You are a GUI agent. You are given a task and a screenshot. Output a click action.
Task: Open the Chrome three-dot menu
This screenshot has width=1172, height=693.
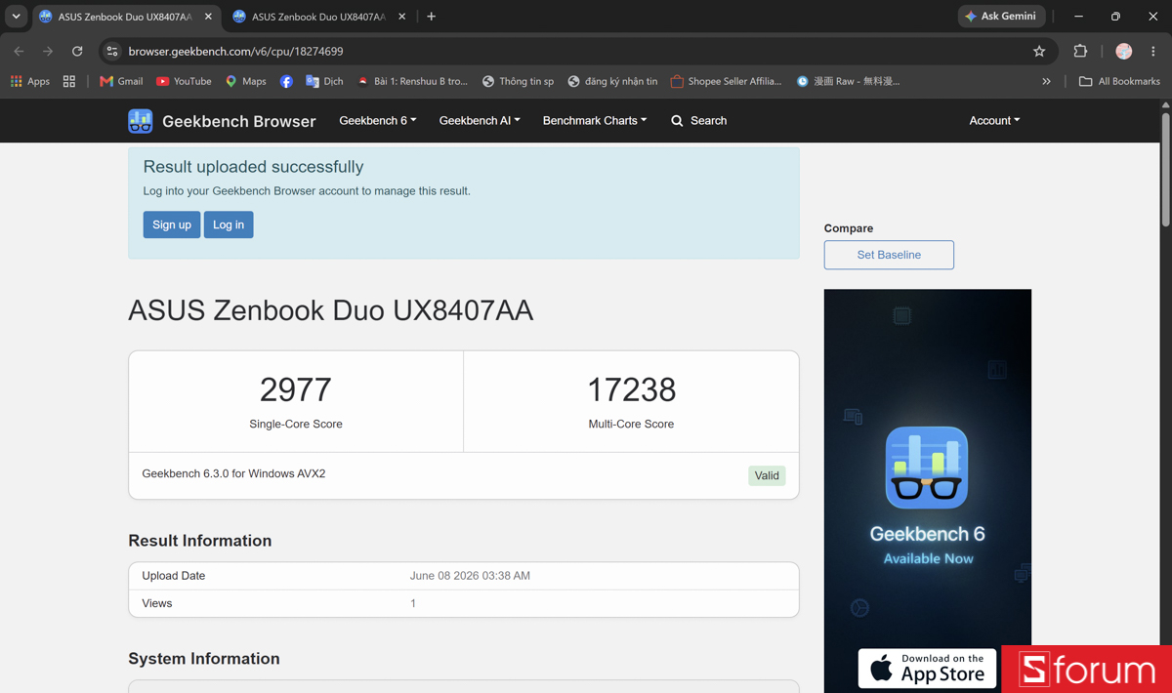click(1153, 51)
